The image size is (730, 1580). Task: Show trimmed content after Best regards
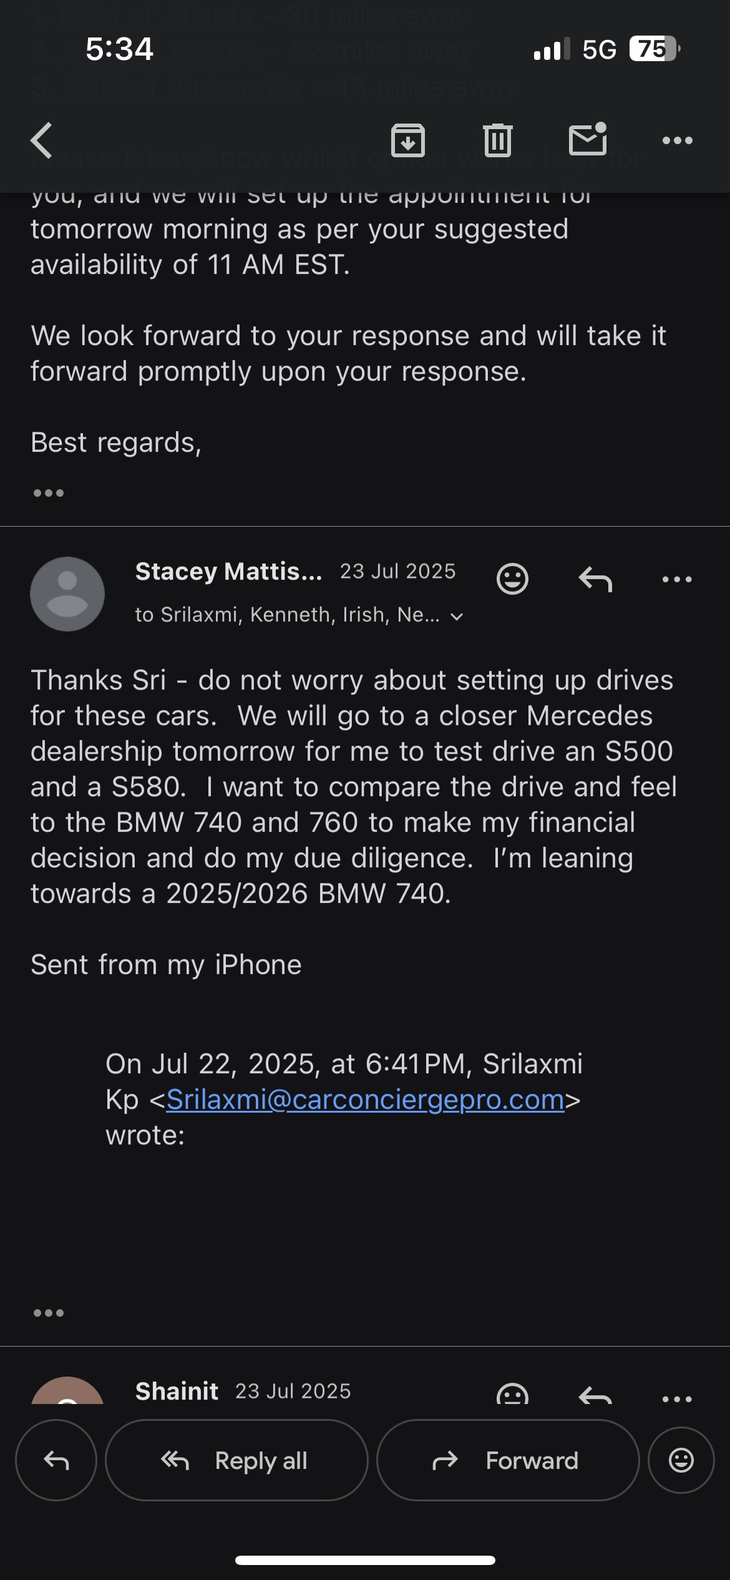[49, 493]
